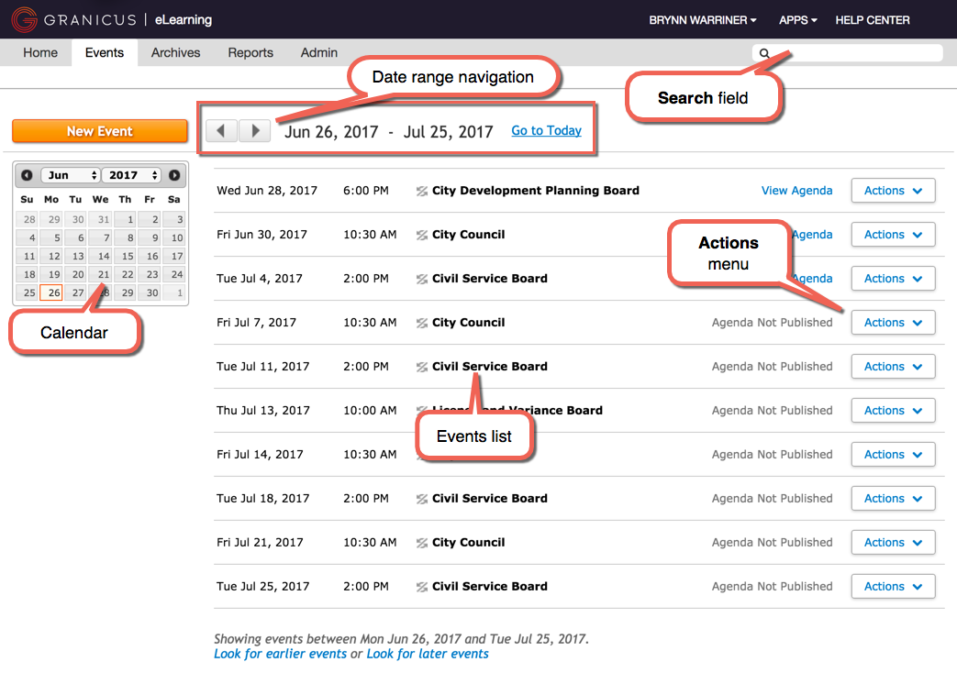957x673 pixels.
Task: Expand the Apps menu
Action: (797, 19)
